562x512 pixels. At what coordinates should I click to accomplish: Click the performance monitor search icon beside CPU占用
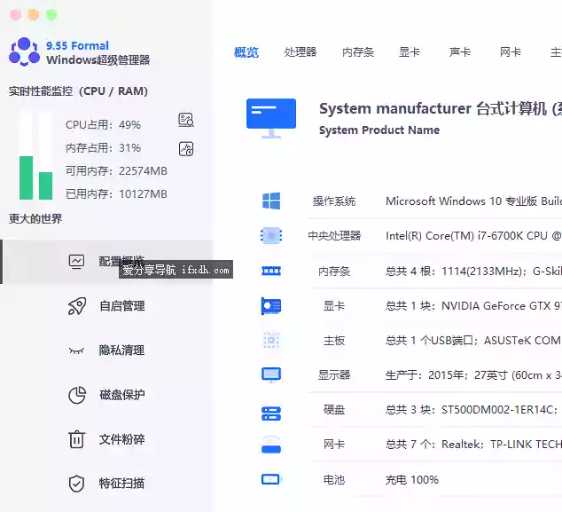186,120
